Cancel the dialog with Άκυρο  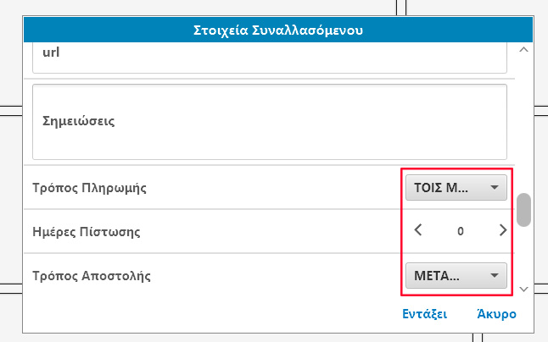click(496, 314)
